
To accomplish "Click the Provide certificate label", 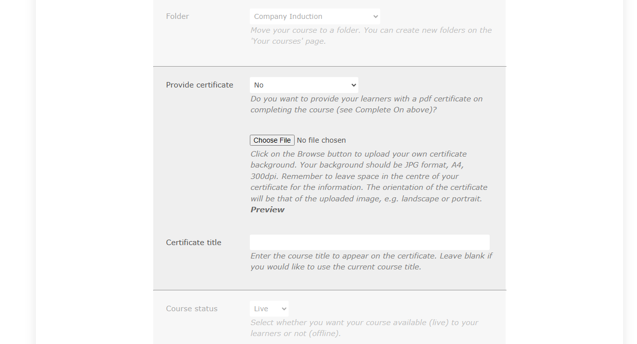I will [x=200, y=85].
